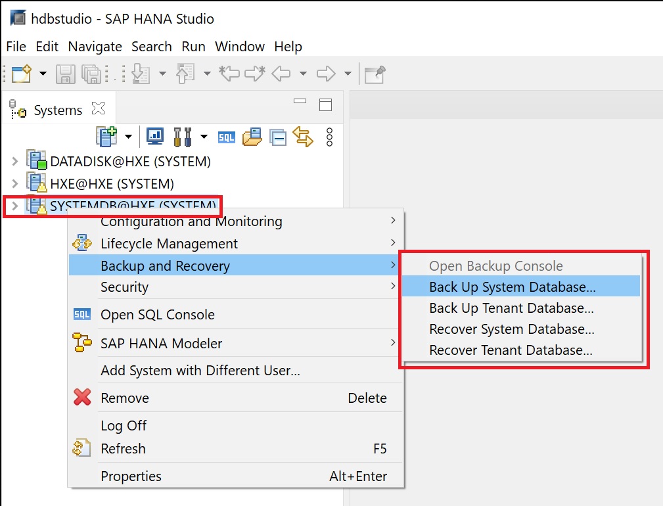Maximize the Systems panel

click(325, 104)
